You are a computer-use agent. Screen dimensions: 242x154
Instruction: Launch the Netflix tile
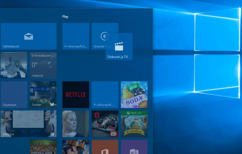point(76,95)
